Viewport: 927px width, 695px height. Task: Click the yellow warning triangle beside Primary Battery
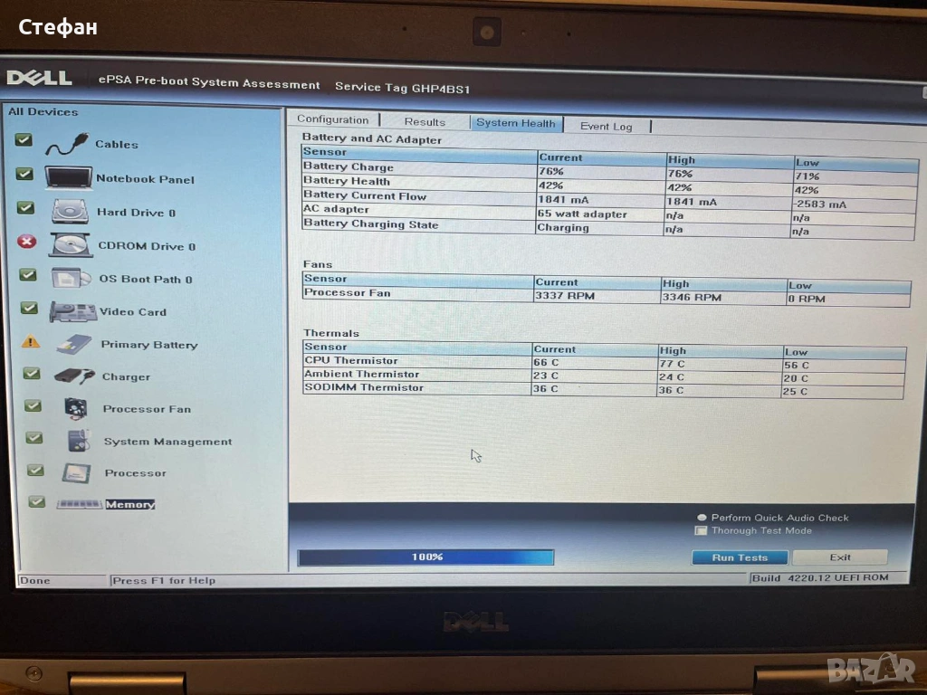click(x=30, y=341)
